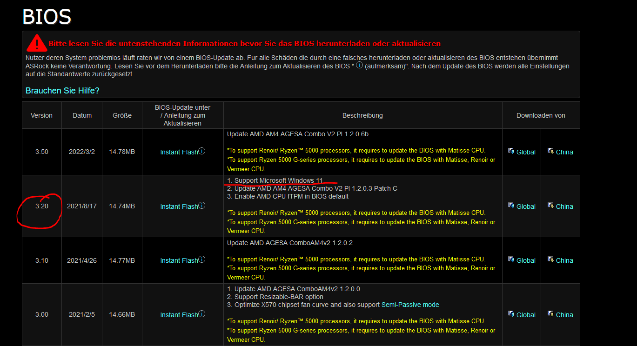
Task: Click info icon next to Instant Flash for 3.00
Action: click(x=202, y=314)
